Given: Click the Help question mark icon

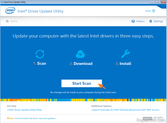Looking at the screenshot, I should pos(153,11).
